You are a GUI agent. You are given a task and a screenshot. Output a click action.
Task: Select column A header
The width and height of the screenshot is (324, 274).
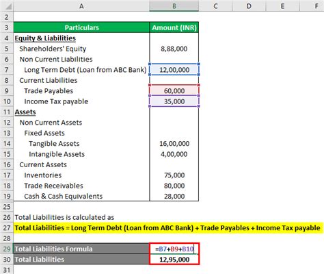[81, 5]
